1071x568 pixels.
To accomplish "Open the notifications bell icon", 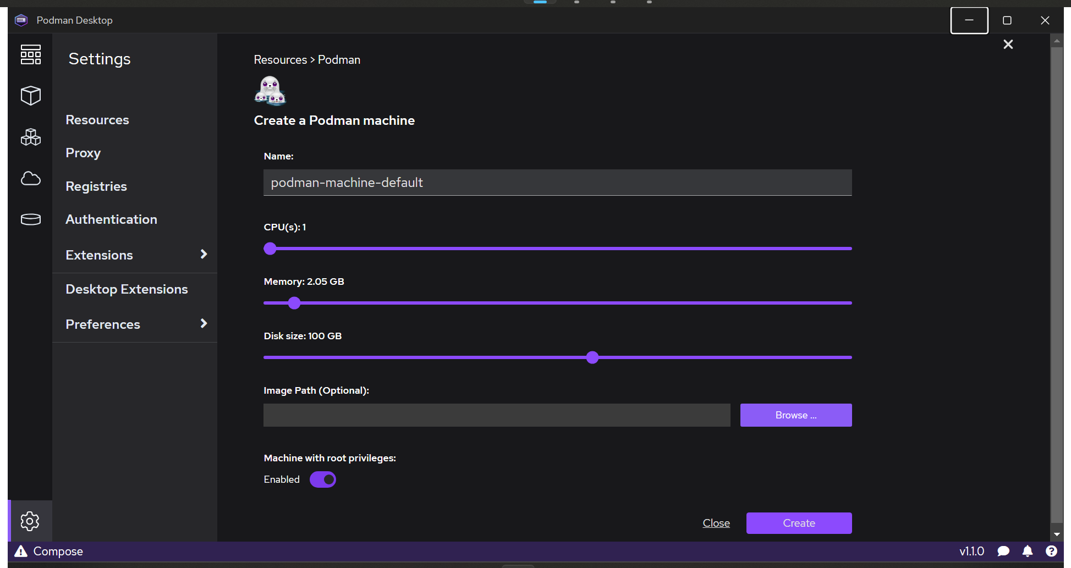I will pos(1028,551).
